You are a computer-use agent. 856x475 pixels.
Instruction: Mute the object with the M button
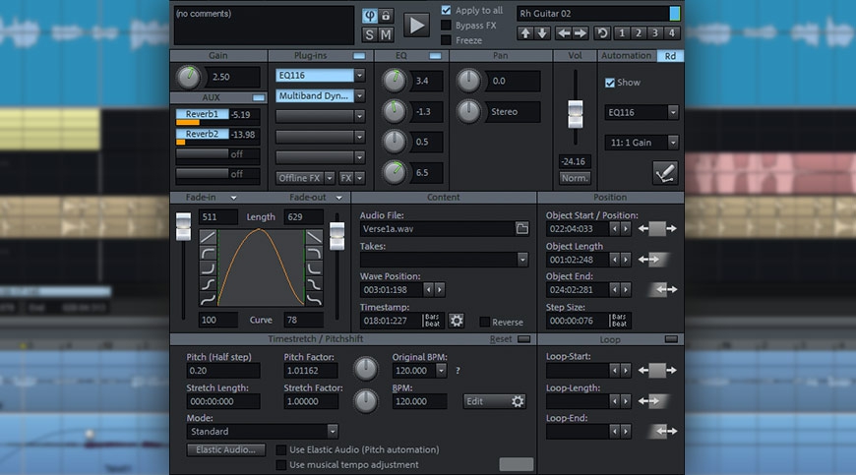coord(386,34)
